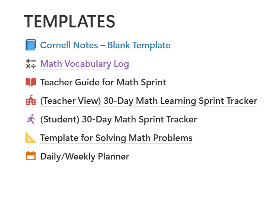278x202 pixels.
Task: Open the 30-Day Math Sprint Tracker link
Action: [118, 119]
